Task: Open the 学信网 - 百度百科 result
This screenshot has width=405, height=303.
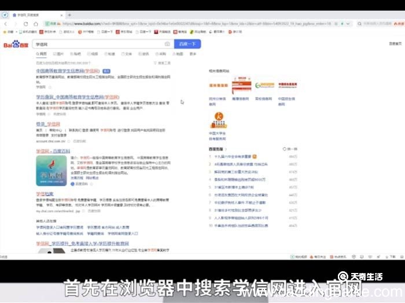Action: pos(53,151)
